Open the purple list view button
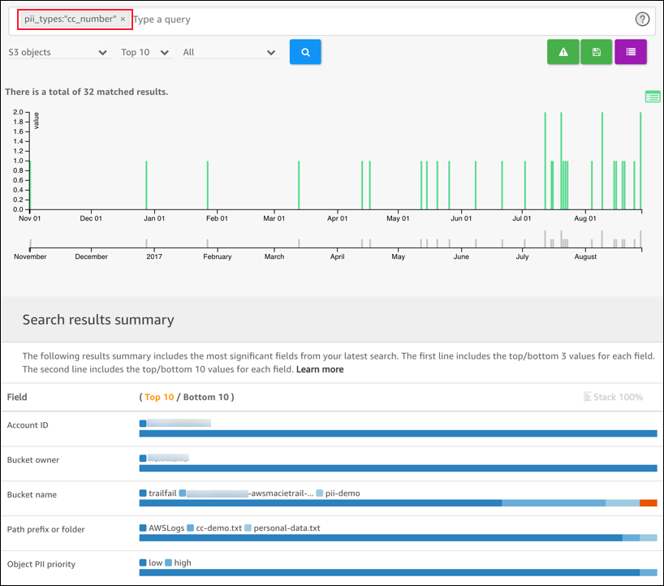 (x=631, y=51)
